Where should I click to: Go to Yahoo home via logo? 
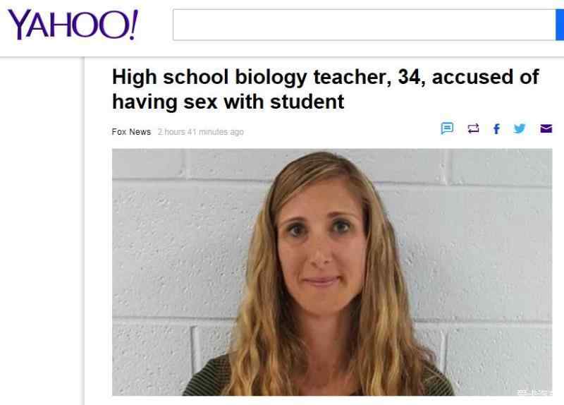[x=73, y=24]
